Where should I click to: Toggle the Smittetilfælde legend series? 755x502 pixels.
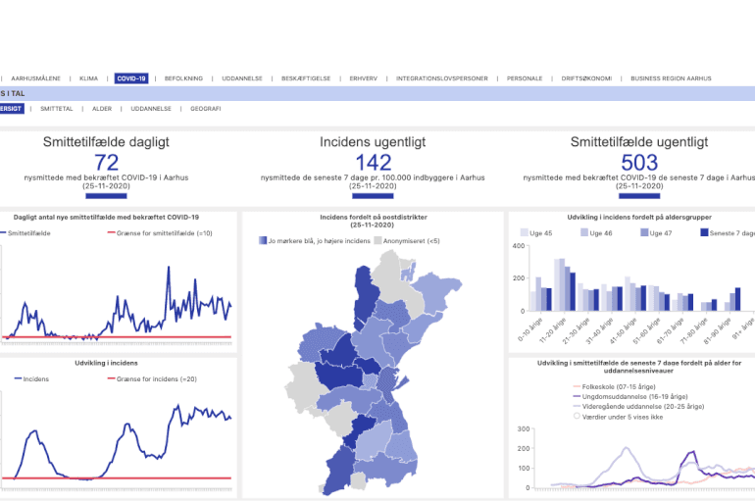tap(27, 233)
